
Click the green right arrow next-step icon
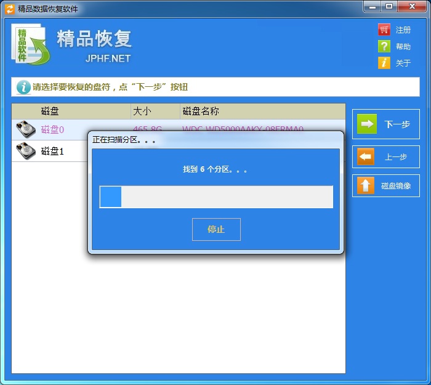click(x=367, y=124)
